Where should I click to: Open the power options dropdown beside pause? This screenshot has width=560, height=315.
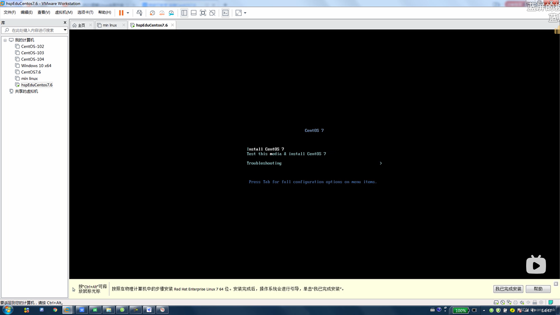(128, 13)
